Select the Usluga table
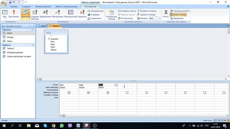This screenshot has width=230, height=129. pos(18,37)
